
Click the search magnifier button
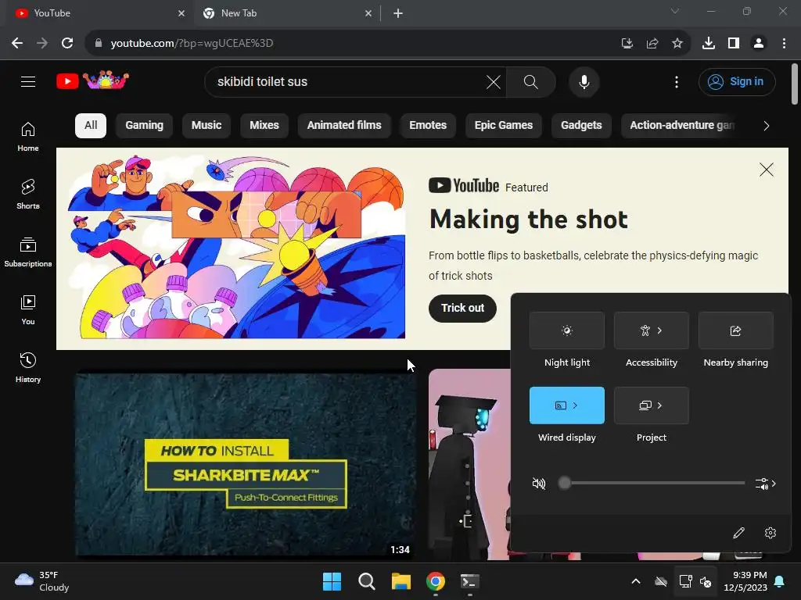point(531,81)
